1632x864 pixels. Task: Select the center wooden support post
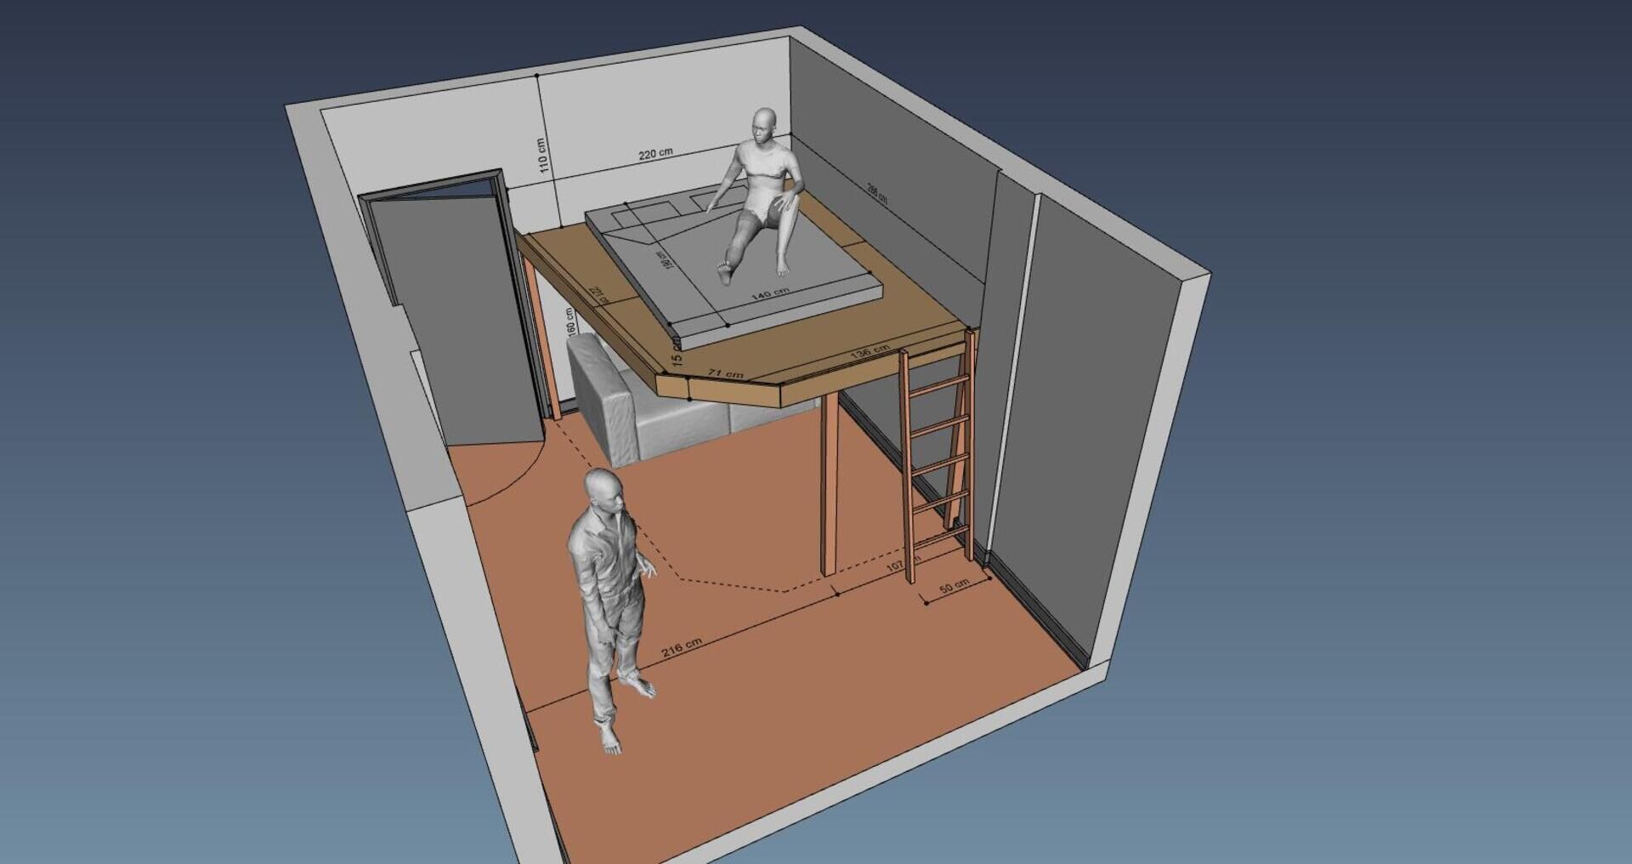click(830, 485)
